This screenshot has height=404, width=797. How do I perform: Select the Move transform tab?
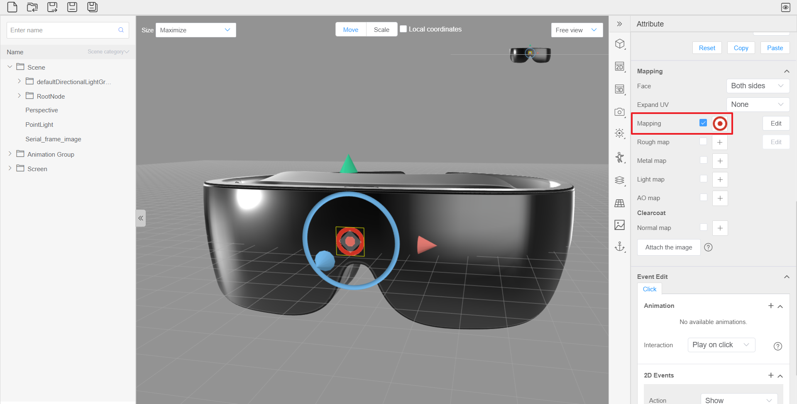click(x=351, y=30)
